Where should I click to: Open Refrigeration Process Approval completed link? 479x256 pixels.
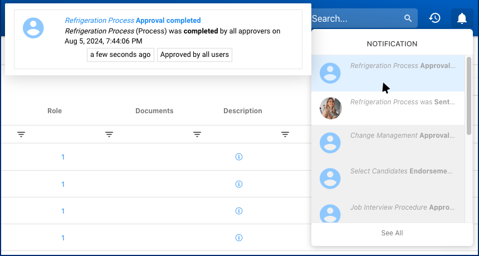[x=133, y=21]
